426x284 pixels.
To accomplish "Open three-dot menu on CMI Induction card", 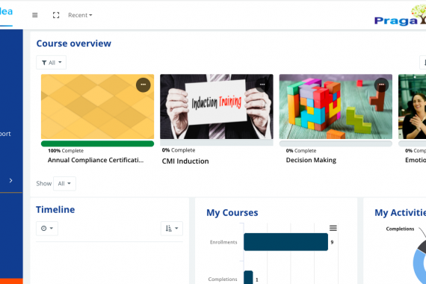I will point(262,84).
